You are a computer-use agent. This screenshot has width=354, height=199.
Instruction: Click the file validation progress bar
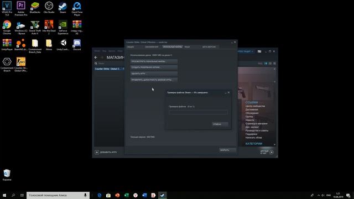[x=198, y=112]
